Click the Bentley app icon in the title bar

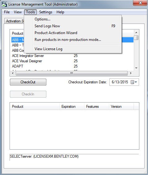click(x=4, y=4)
